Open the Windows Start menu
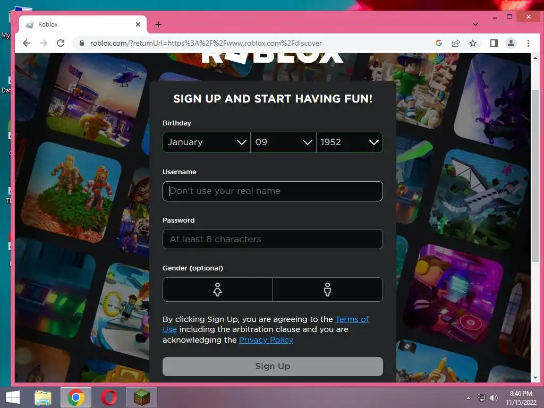This screenshot has height=408, width=544. coord(13,397)
